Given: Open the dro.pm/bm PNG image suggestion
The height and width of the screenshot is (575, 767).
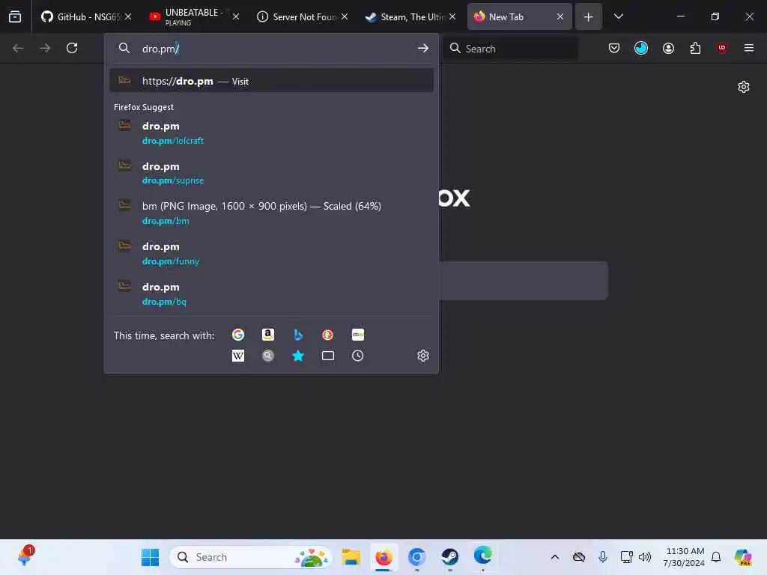Looking at the screenshot, I should click(x=271, y=213).
